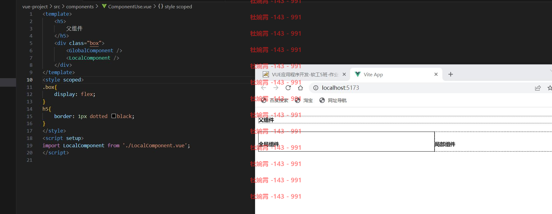Switch to the VUE应用程序开发 tab
This screenshot has width=552, height=214.
pyautogui.click(x=304, y=74)
